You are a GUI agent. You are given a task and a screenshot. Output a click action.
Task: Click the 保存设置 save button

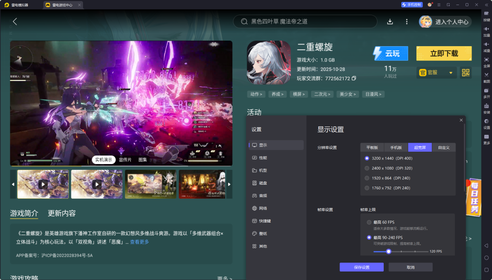[362, 267]
